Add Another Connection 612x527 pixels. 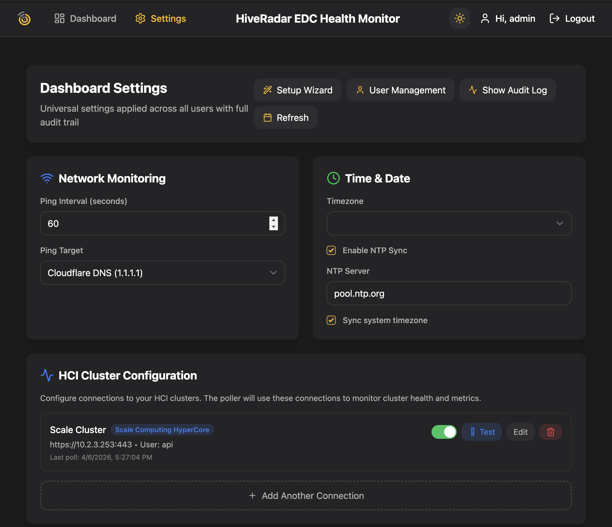(306, 496)
